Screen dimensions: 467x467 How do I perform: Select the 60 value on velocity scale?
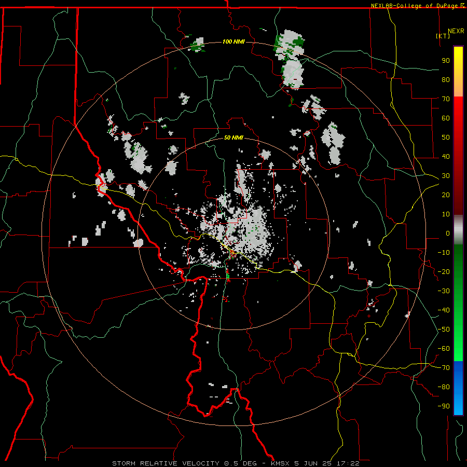pos(446,118)
